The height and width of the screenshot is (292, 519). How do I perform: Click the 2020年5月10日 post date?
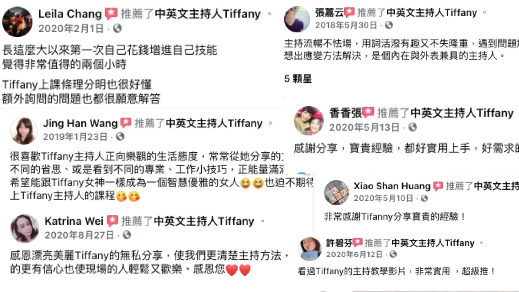tap(383, 198)
